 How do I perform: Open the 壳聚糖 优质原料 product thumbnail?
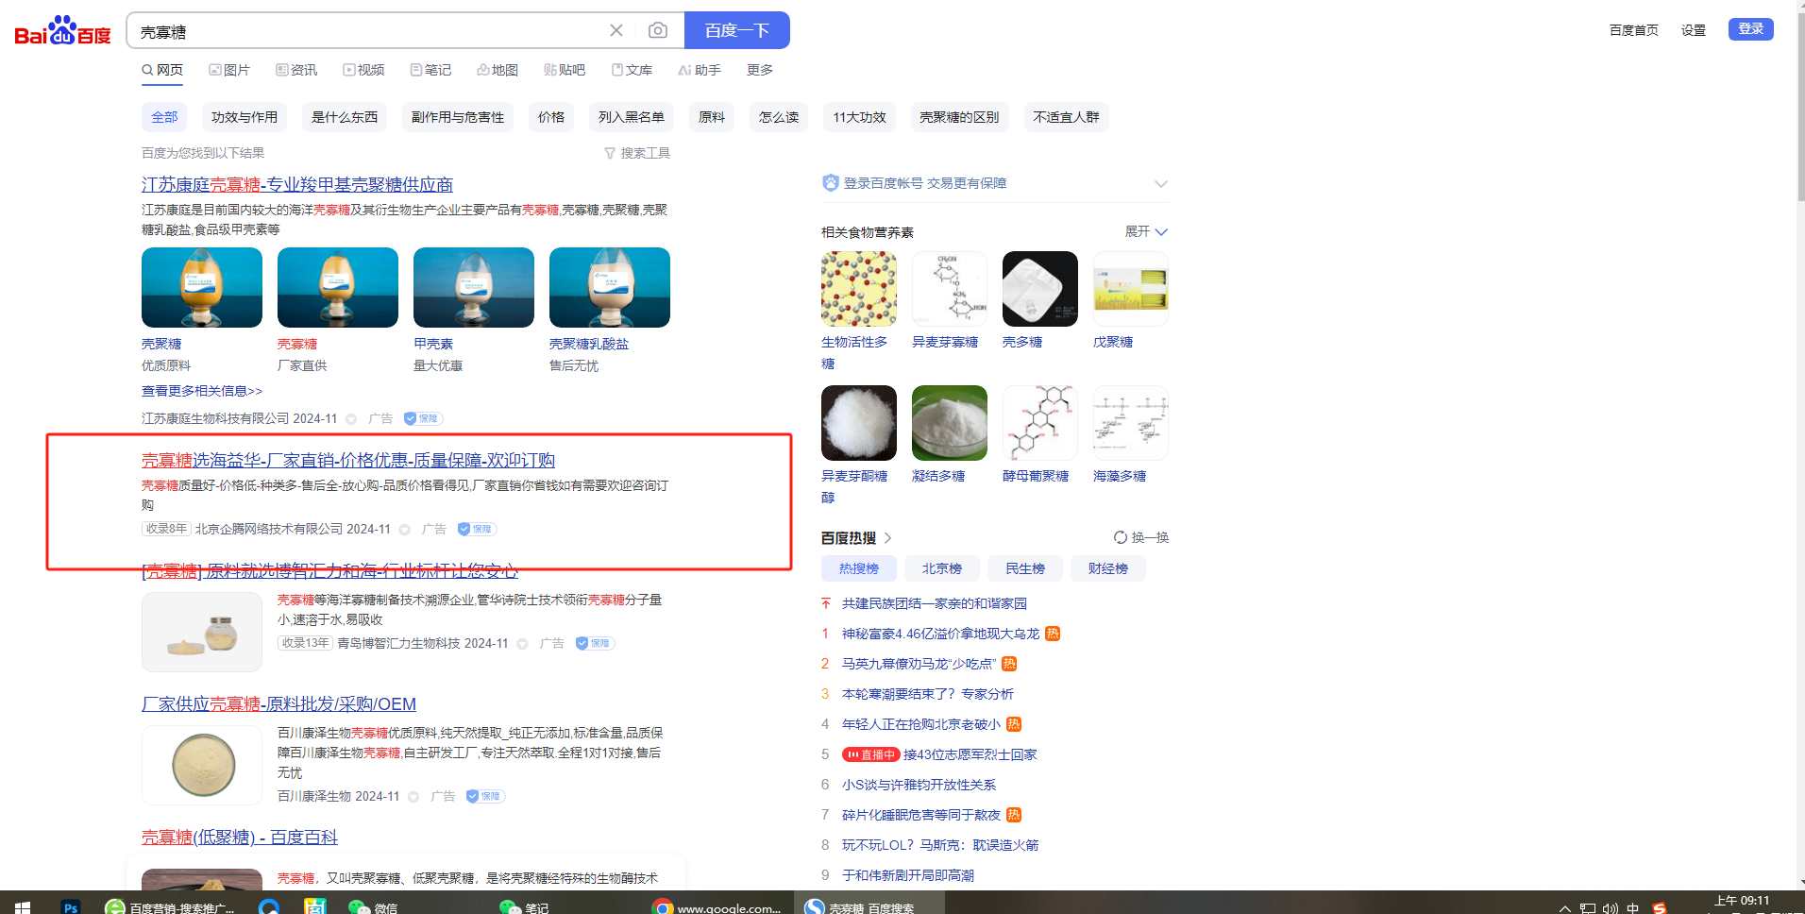[x=202, y=287]
